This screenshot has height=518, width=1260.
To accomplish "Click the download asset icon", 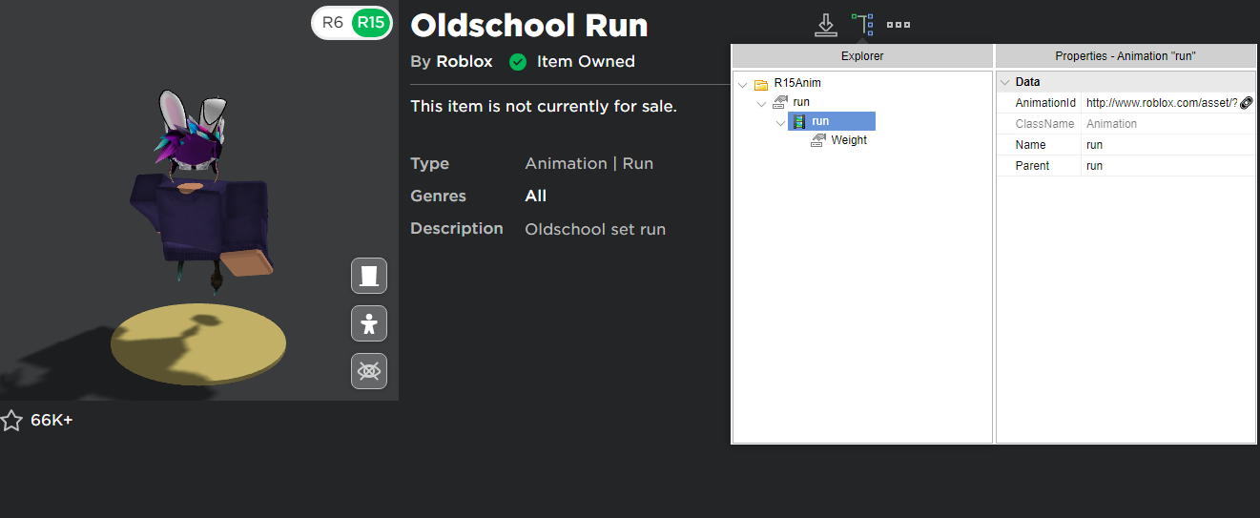I will pyautogui.click(x=826, y=25).
